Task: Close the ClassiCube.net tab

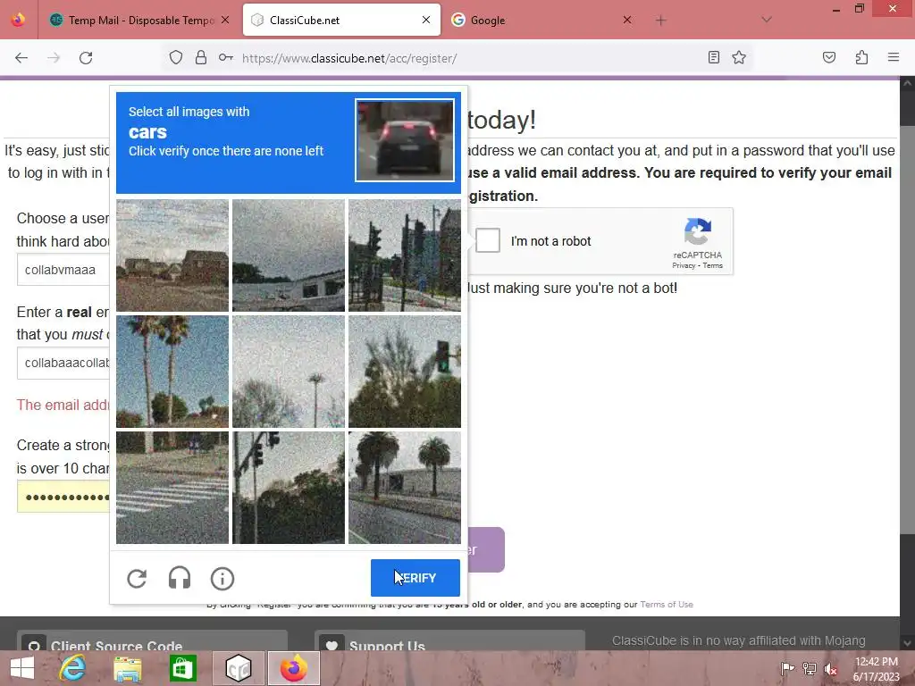Action: (x=426, y=20)
